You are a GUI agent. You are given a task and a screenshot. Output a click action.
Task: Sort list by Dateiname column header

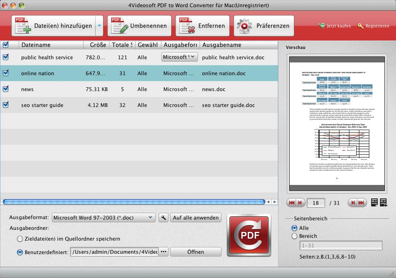(50, 45)
